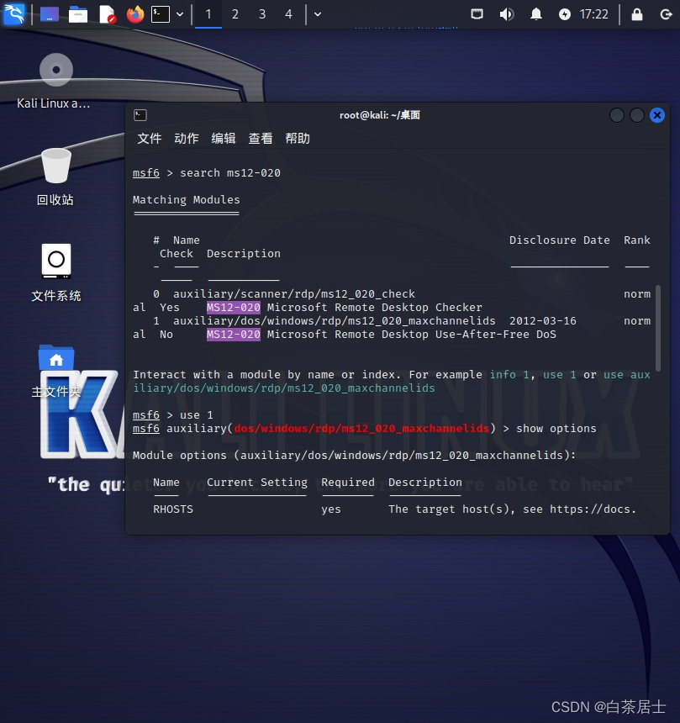Expand the workspace list dropdown arrow
680x723 pixels.
tap(318, 14)
